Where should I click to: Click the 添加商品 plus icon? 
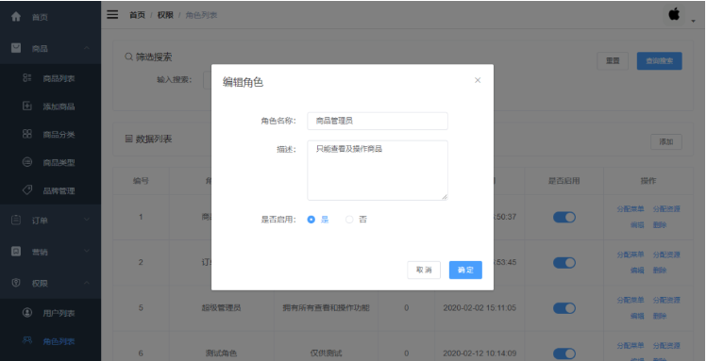click(27, 106)
